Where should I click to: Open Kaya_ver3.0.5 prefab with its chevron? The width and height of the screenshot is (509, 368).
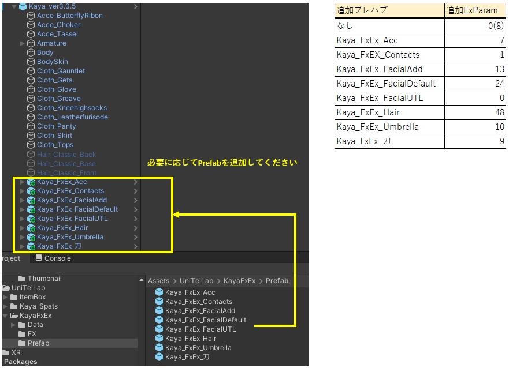136,6
